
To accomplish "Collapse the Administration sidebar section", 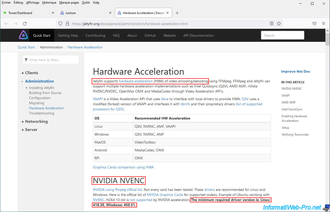I will point(22,81).
